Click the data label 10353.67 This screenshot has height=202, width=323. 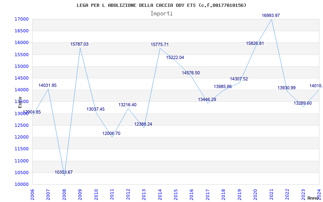click(x=64, y=173)
